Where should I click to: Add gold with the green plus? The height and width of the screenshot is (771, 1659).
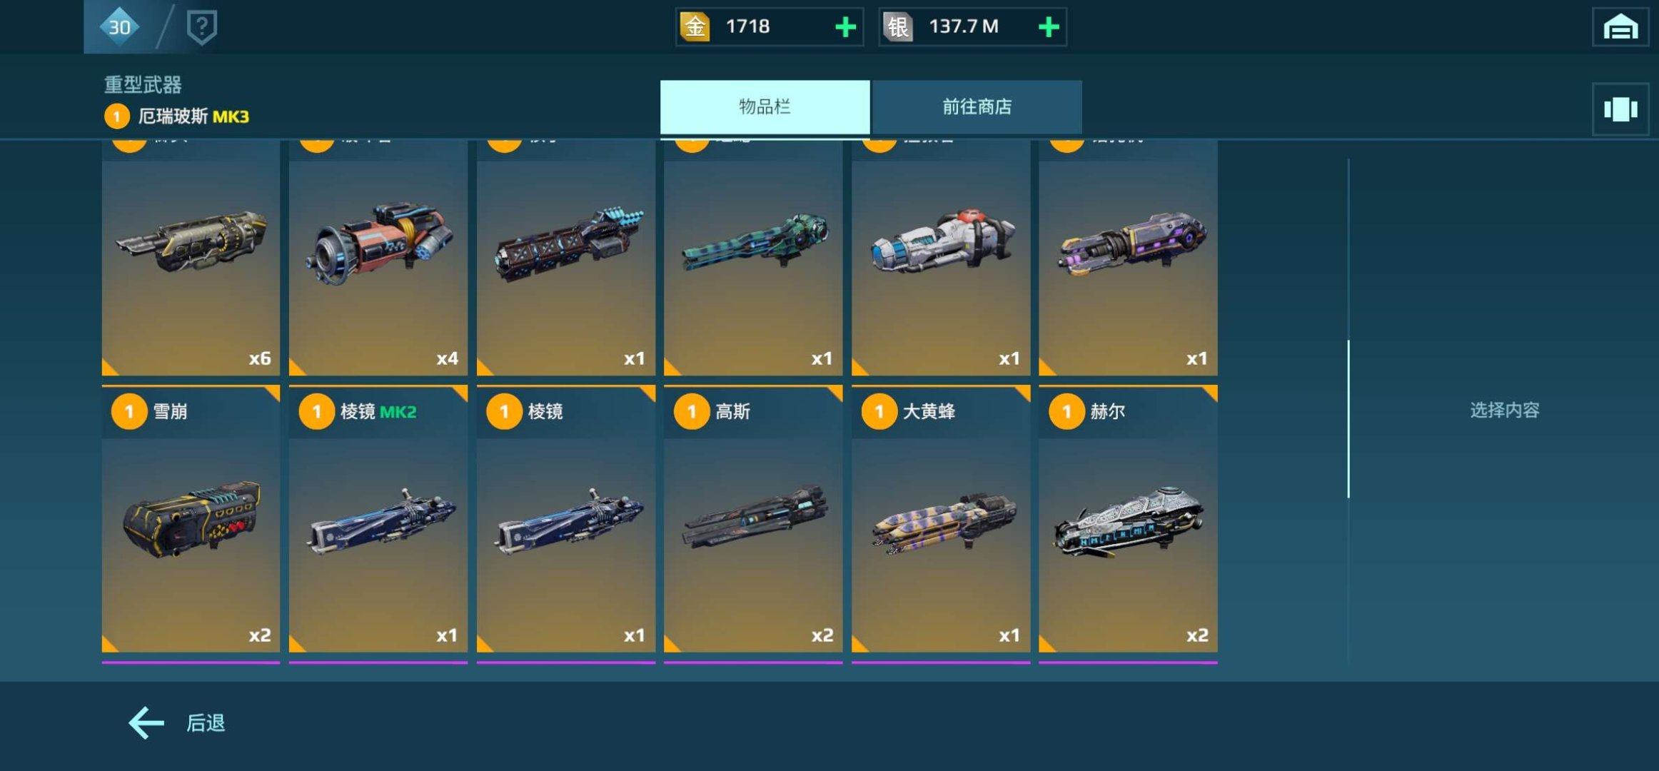(x=845, y=27)
